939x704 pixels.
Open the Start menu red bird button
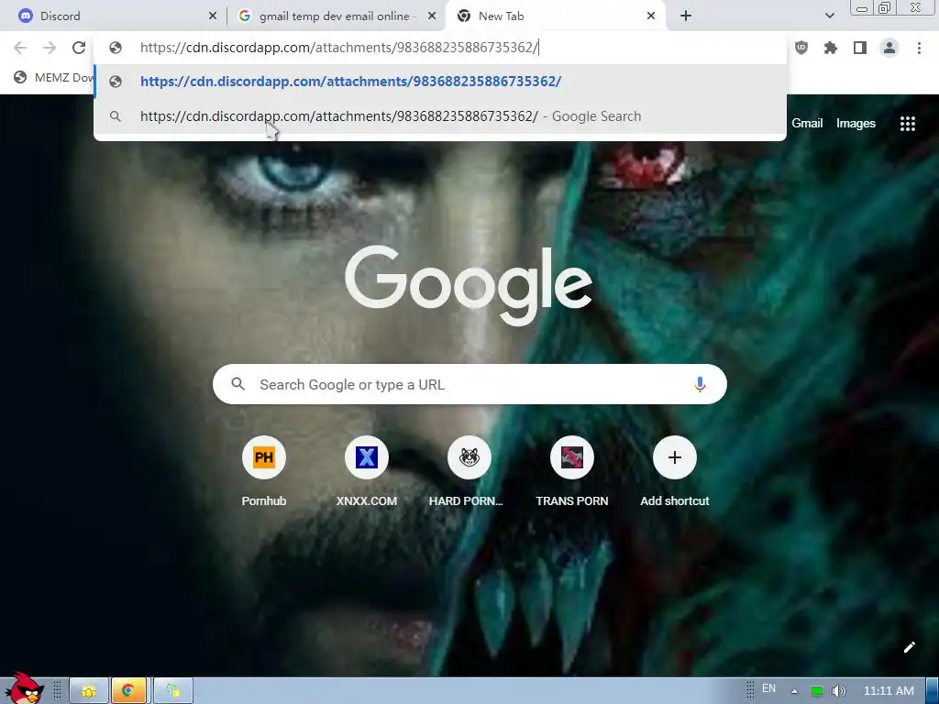coord(24,688)
